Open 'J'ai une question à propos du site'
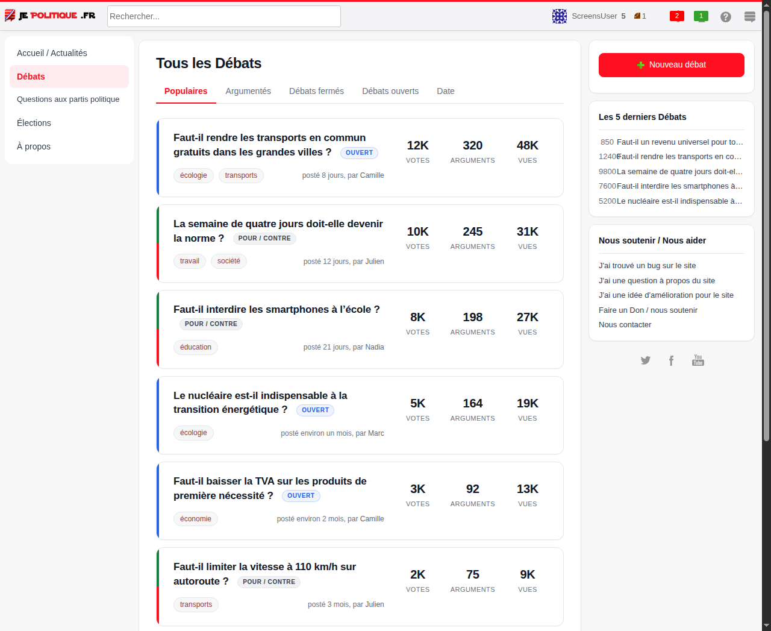771x631 pixels. point(657,281)
